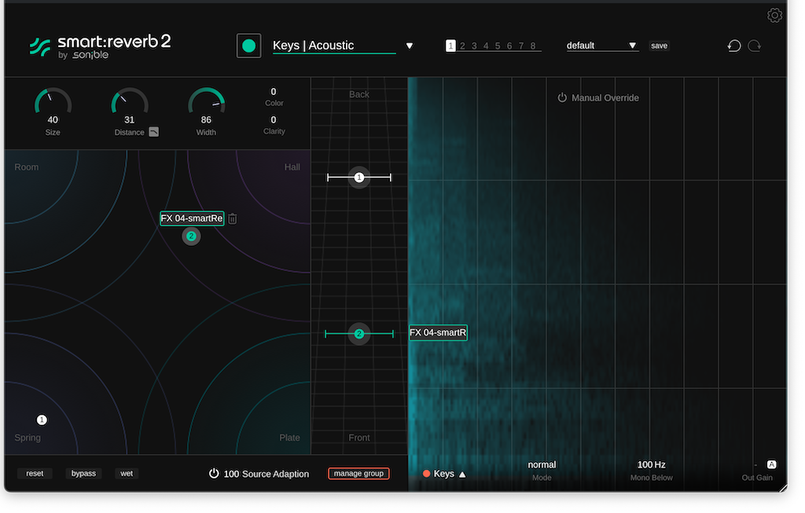Screen dimensions: 805x513
Task: Toggle Manual Override power button
Action: coord(562,97)
